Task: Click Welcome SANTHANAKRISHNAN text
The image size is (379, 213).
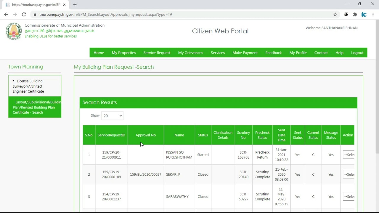Action: [331, 28]
